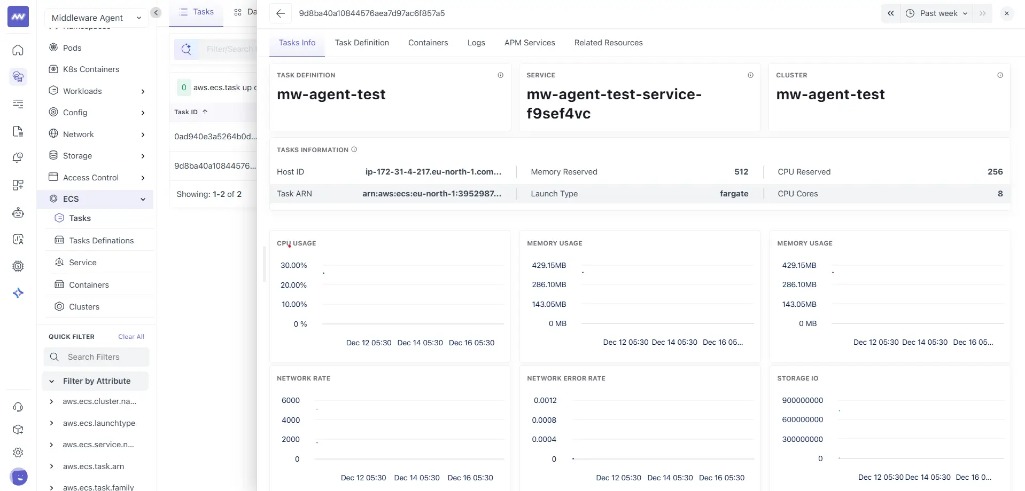The width and height of the screenshot is (1025, 491).
Task: Click the Clear All link
Action: [x=131, y=337]
